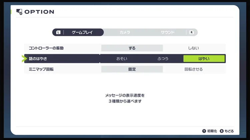The image size is (250, 140).
Task: Choose おそい for text speed
Action: [122, 59]
